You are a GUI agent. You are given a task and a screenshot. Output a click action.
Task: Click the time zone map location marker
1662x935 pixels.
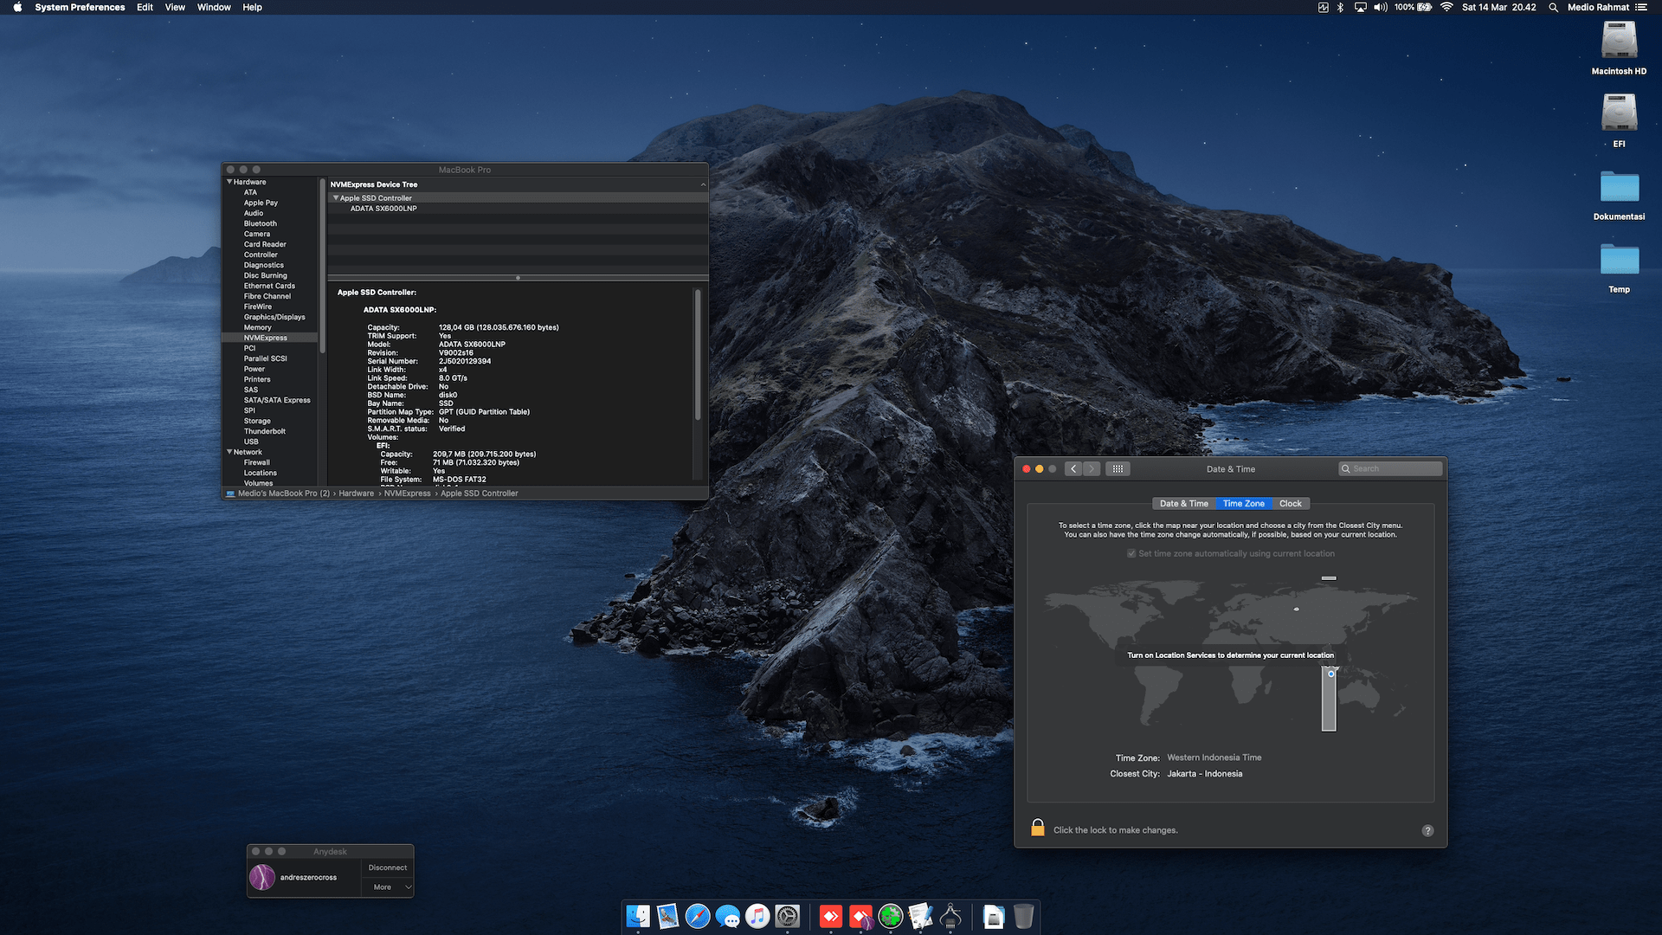pos(1330,674)
